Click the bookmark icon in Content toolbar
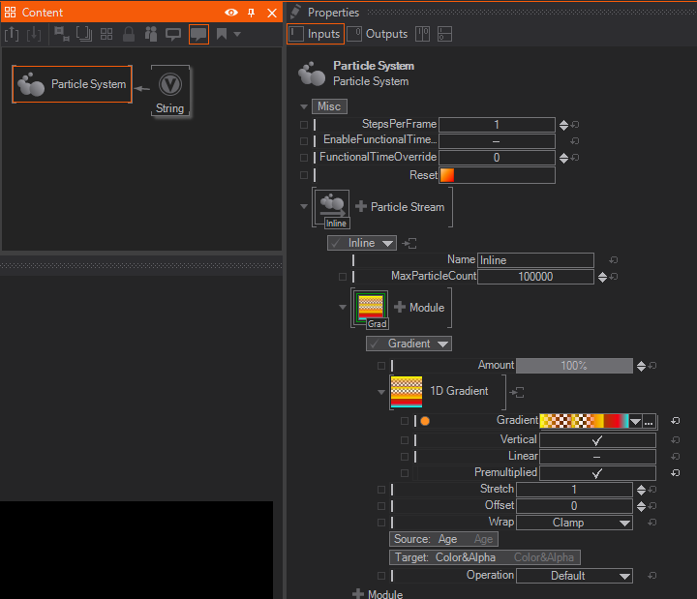This screenshot has width=697, height=599. click(x=222, y=34)
